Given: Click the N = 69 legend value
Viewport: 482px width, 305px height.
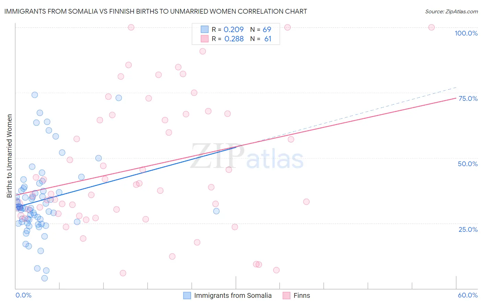Looking at the screenshot, I should (x=261, y=29).
